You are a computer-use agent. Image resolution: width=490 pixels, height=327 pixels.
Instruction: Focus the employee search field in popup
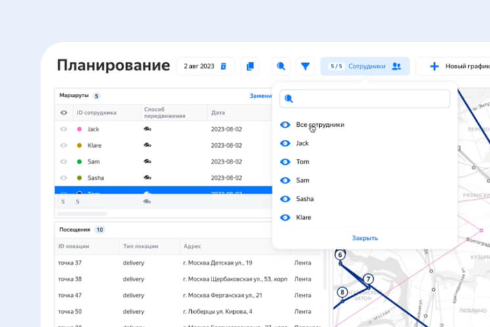[365, 98]
